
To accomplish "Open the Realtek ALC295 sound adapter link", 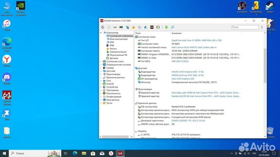I will (x=206, y=96).
